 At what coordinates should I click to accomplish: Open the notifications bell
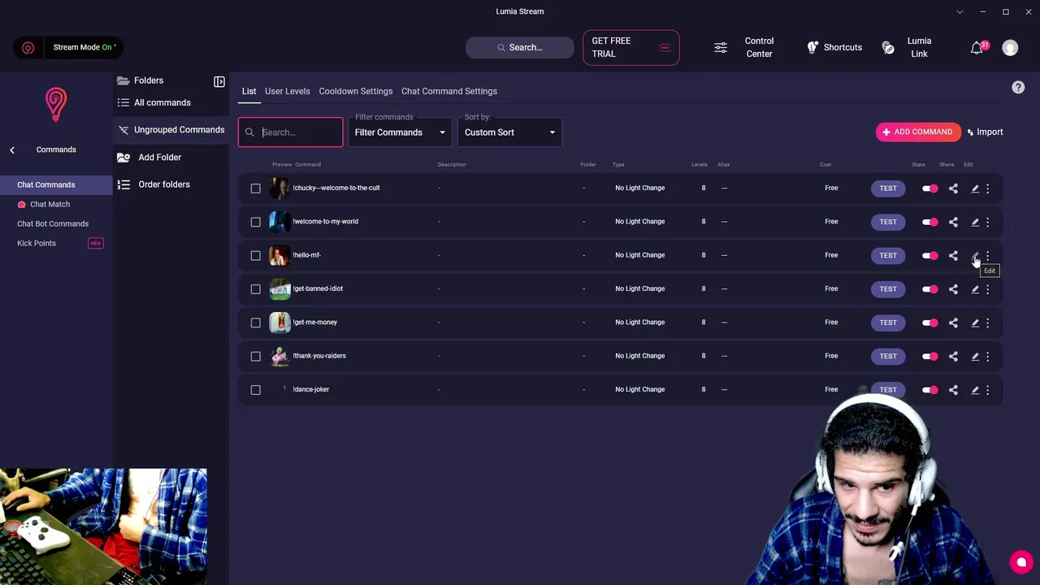tap(977, 48)
